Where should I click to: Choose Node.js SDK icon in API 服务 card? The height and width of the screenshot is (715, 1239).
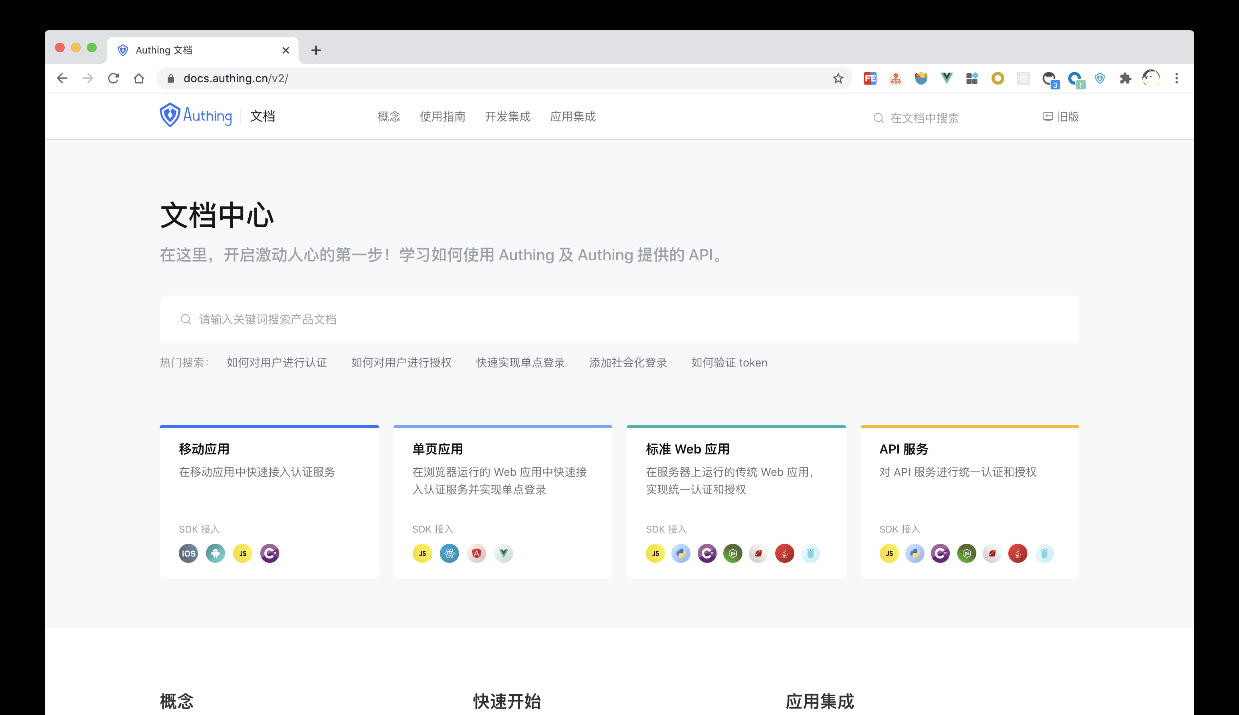pyautogui.click(x=966, y=553)
